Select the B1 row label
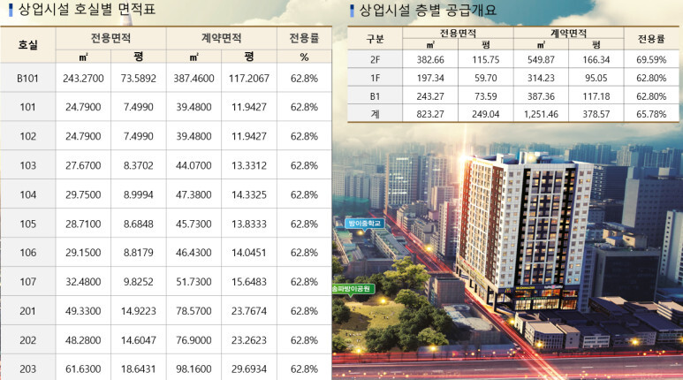This screenshot has height=380, width=683. [375, 96]
